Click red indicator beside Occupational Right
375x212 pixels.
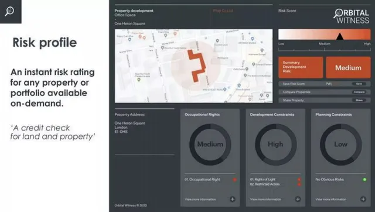tap(234, 179)
